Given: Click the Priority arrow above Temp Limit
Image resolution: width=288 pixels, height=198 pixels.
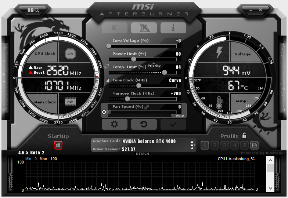Looking at the screenshot, I should point(154,63).
